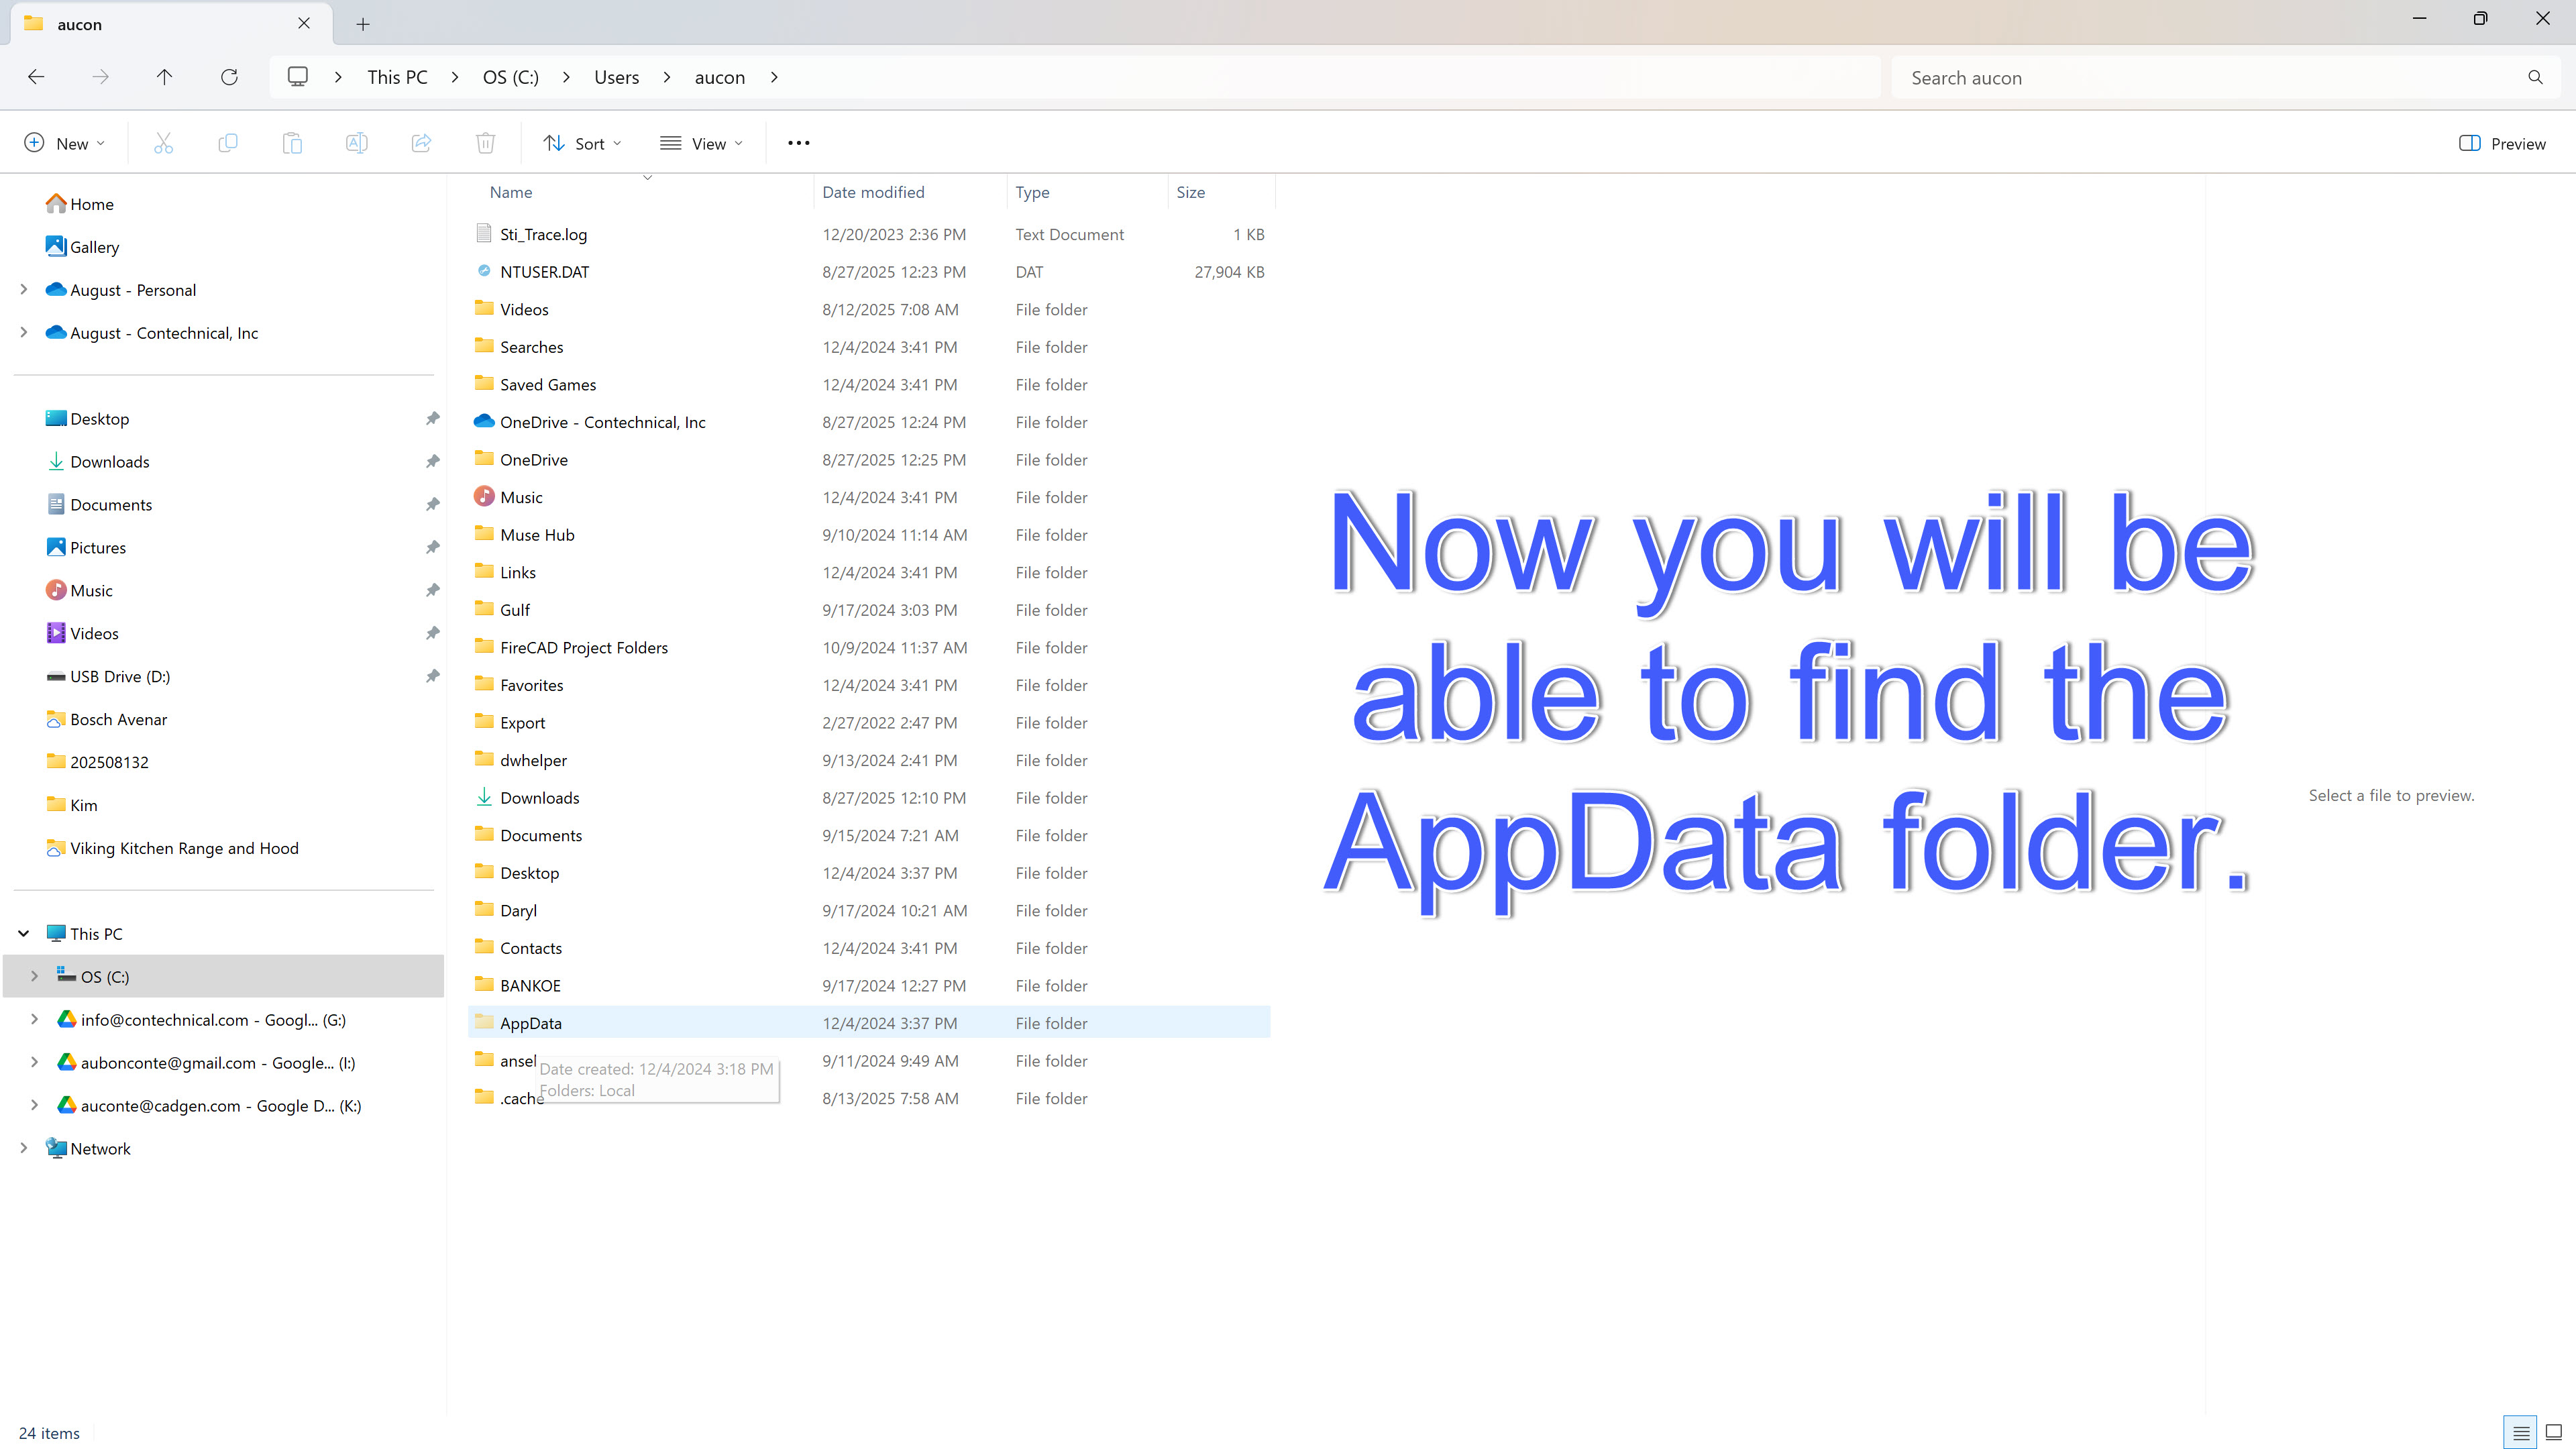The height and width of the screenshot is (1449, 2576).
Task: Go forward with the right arrow
Action: (100, 77)
